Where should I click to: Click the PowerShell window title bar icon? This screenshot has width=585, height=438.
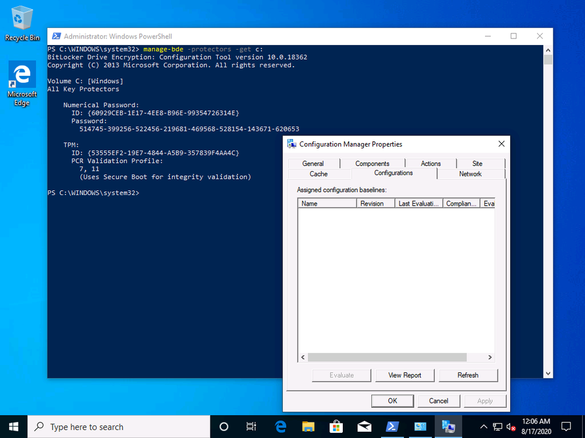56,36
